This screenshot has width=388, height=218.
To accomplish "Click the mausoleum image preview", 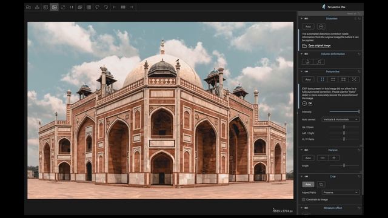I will pyautogui.click(x=160, y=110).
